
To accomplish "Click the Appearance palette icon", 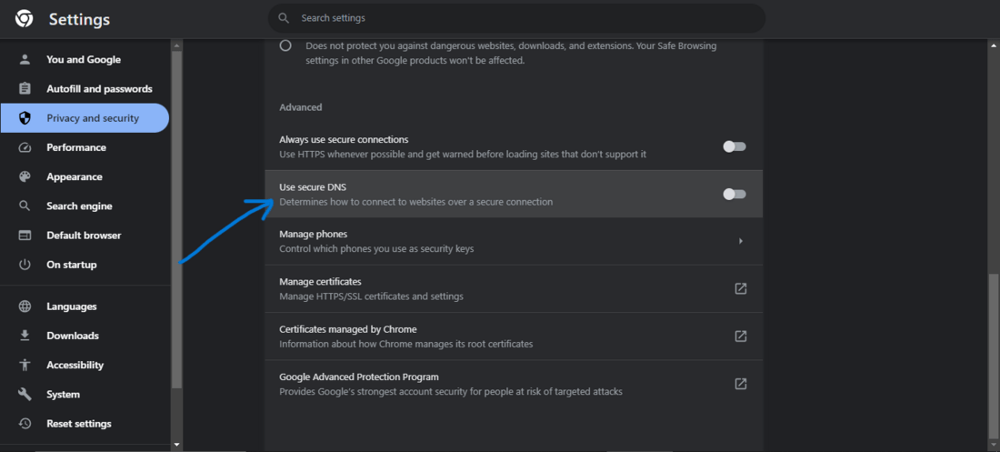I will pyautogui.click(x=25, y=177).
